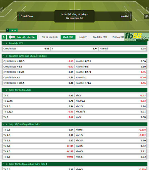Select Crystal Palace +0.5 at -0.90

pos(38,67)
